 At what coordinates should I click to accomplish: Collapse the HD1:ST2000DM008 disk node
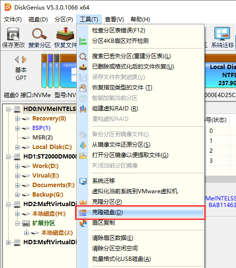tap(8, 157)
